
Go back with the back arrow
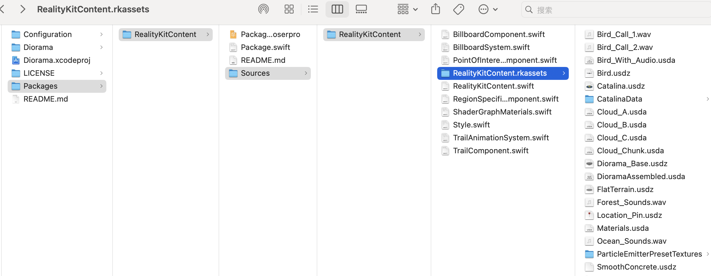point(2,9)
